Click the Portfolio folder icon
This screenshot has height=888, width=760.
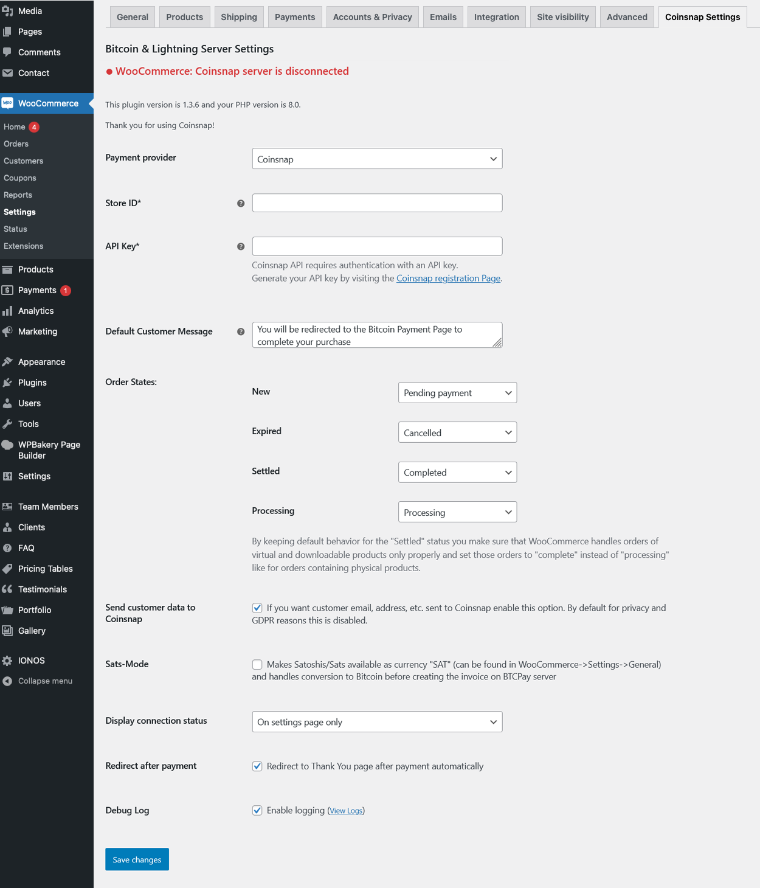[7, 610]
